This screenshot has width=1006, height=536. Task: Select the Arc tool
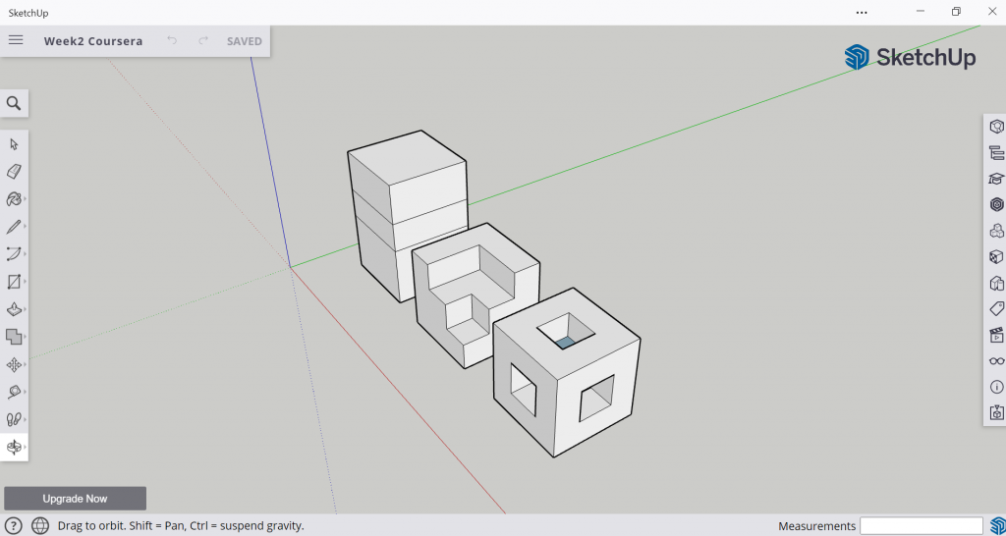pyautogui.click(x=14, y=254)
